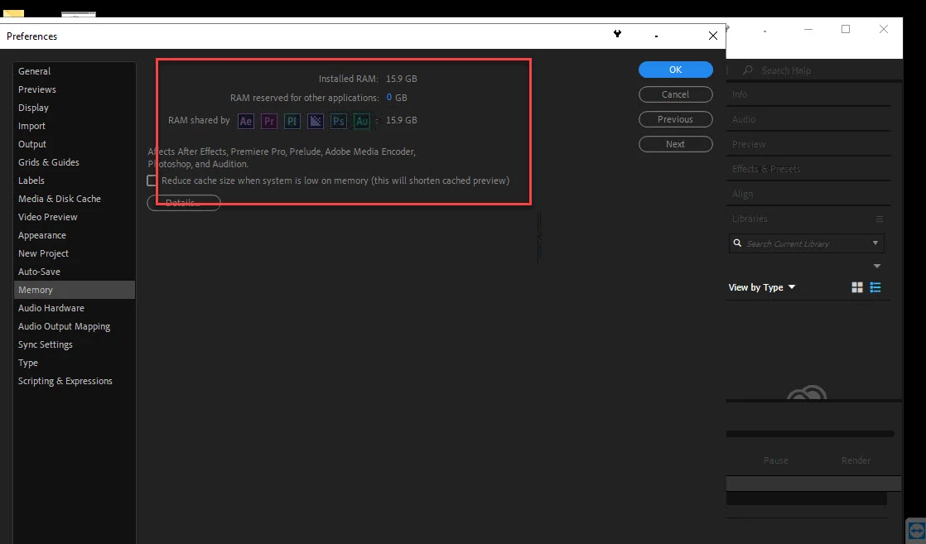This screenshot has height=544, width=926.
Task: Select the Memory preferences category
Action: pyautogui.click(x=75, y=290)
